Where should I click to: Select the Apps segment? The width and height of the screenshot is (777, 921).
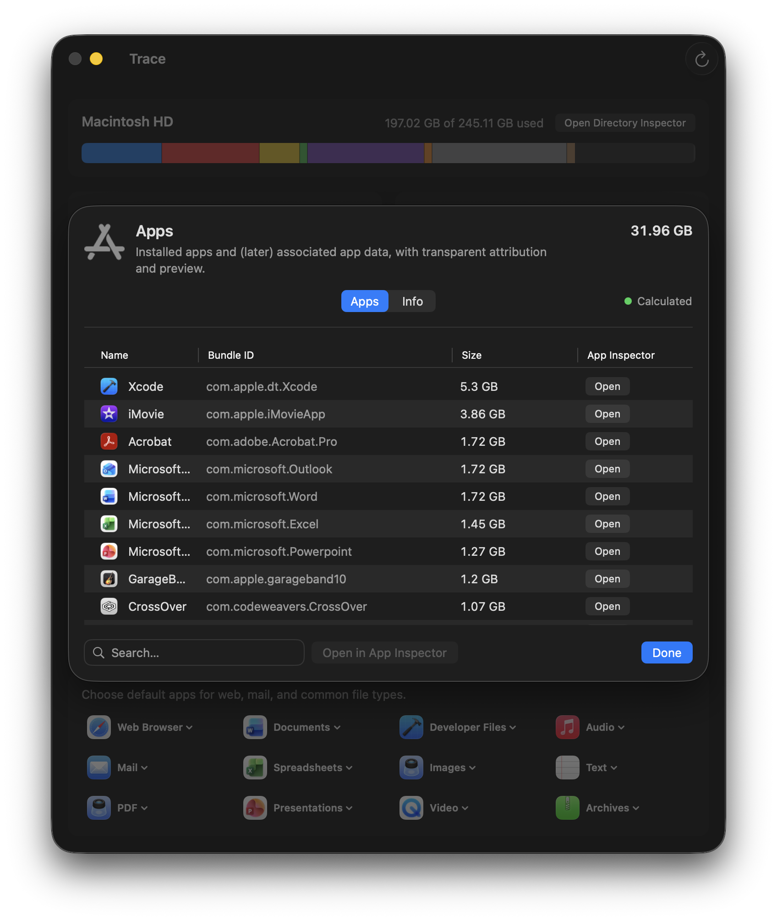tap(364, 301)
